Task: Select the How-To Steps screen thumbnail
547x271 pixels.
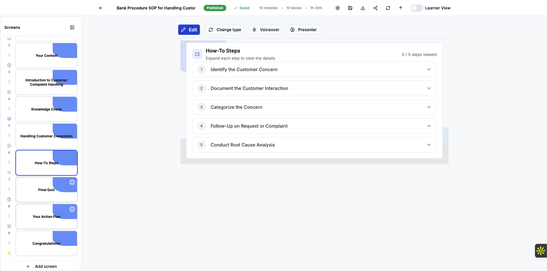Action: pyautogui.click(x=46, y=163)
